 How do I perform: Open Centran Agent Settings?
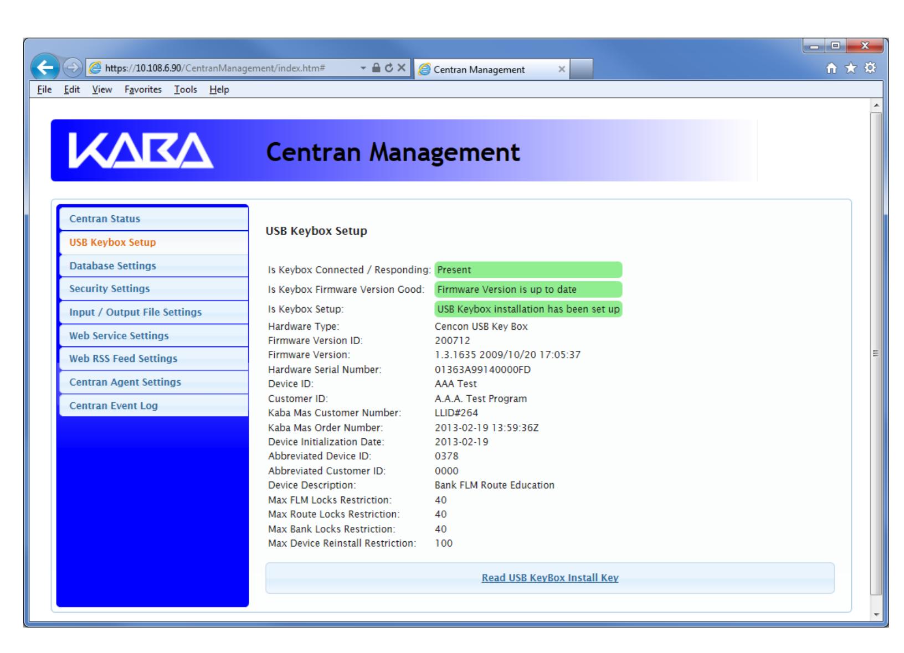tap(154, 382)
